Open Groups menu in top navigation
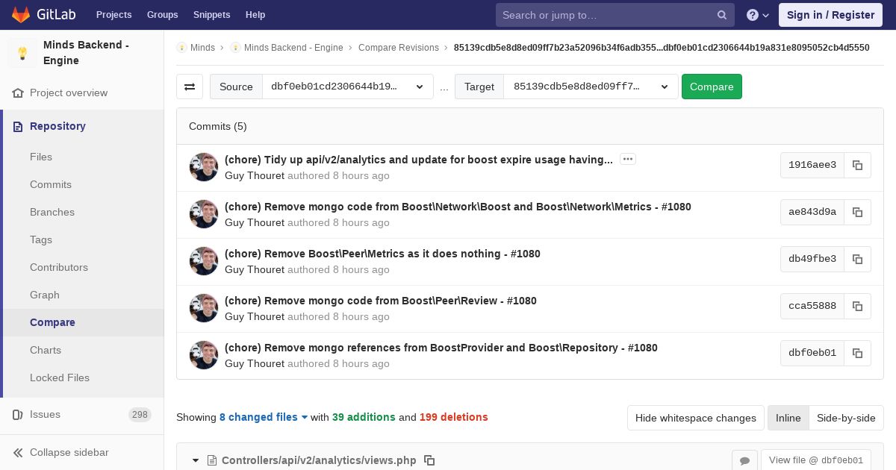The height and width of the screenshot is (470, 896). (162, 15)
